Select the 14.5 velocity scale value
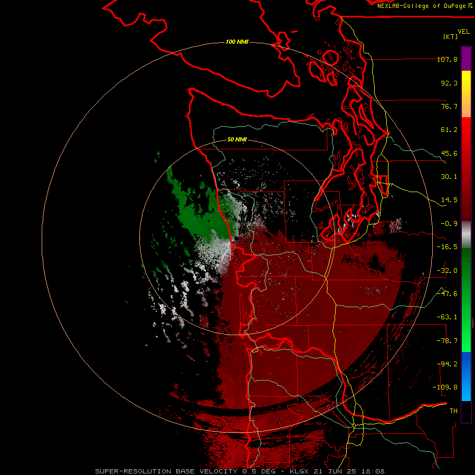475x475 pixels. pos(449,200)
